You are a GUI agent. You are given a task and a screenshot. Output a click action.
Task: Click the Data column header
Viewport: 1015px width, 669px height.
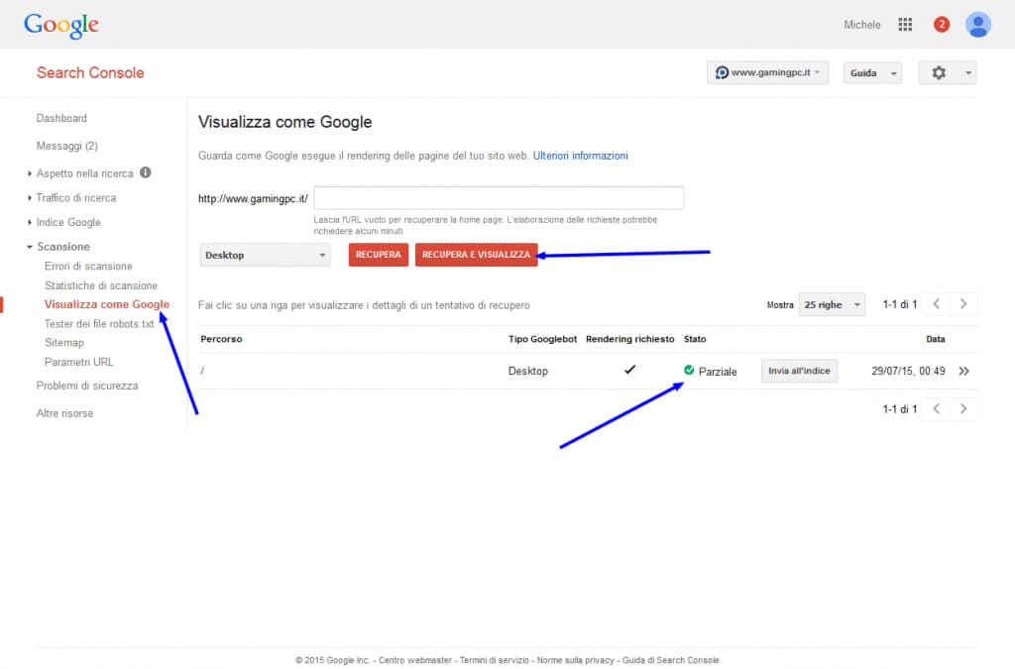936,339
